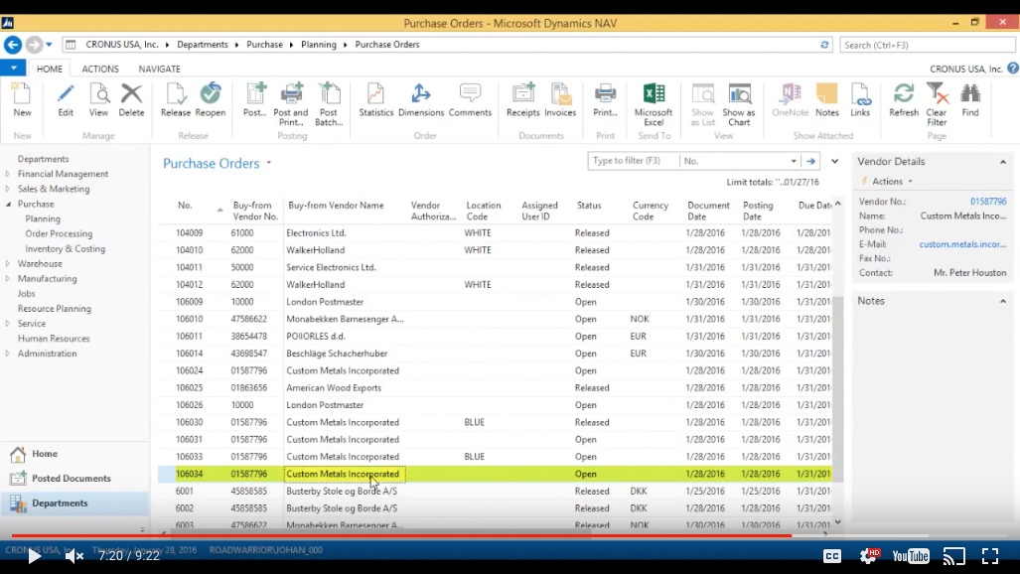The image size is (1020, 574).
Task: Open vendor number 01587796 link
Action: 988,202
